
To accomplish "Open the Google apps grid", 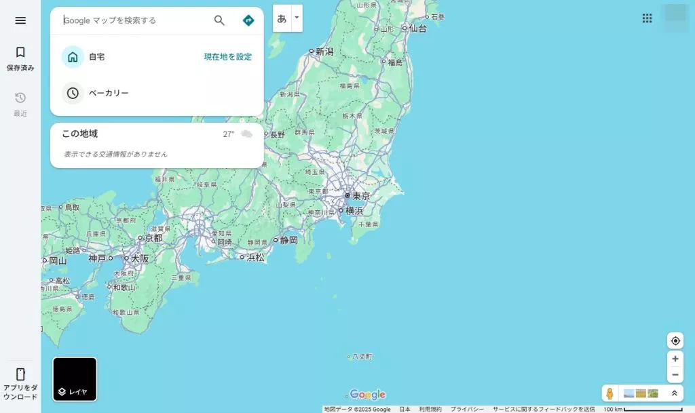I will point(647,18).
